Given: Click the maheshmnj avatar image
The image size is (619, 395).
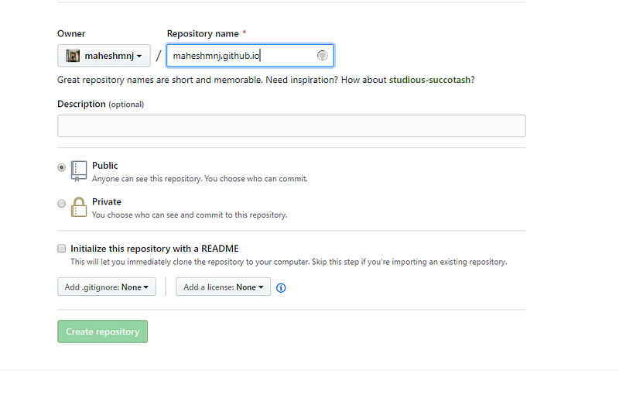Looking at the screenshot, I should 73,56.
